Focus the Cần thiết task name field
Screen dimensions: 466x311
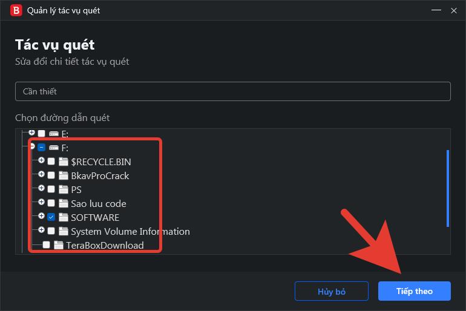[x=233, y=91]
